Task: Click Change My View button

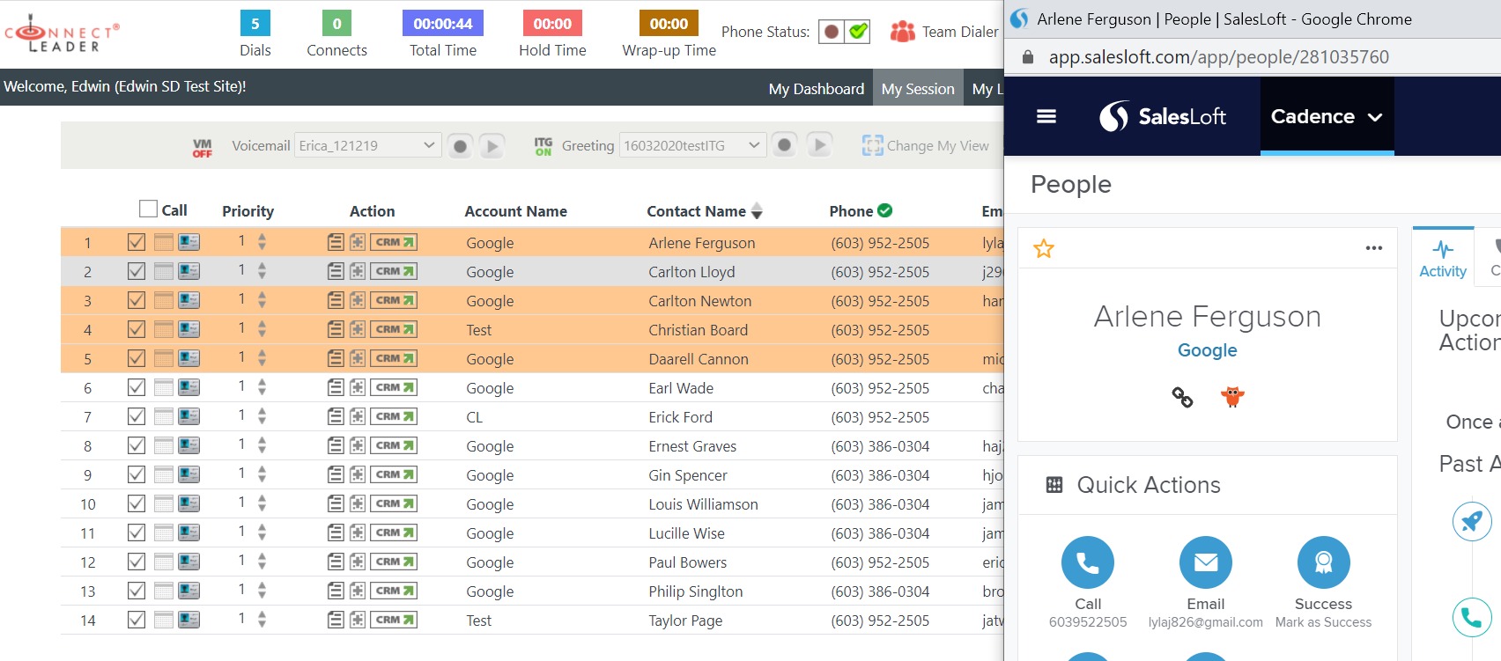Action: point(926,146)
